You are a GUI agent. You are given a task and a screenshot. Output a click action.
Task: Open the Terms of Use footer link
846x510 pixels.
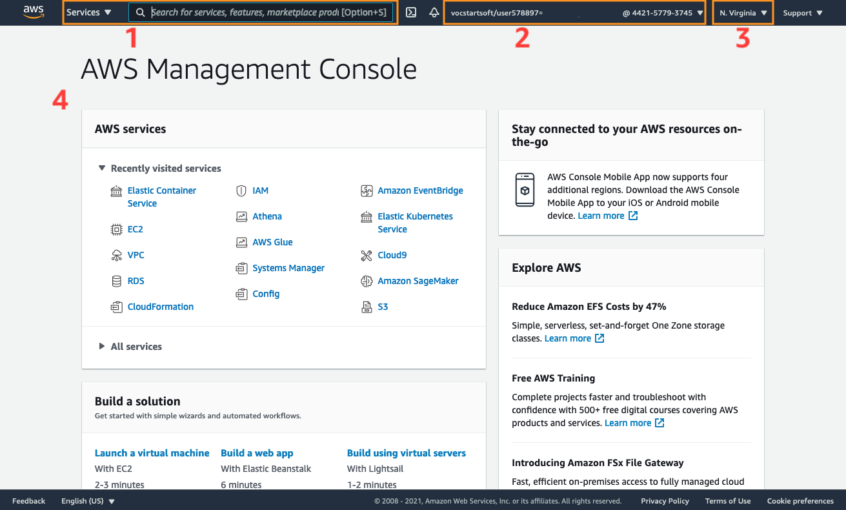pos(728,501)
